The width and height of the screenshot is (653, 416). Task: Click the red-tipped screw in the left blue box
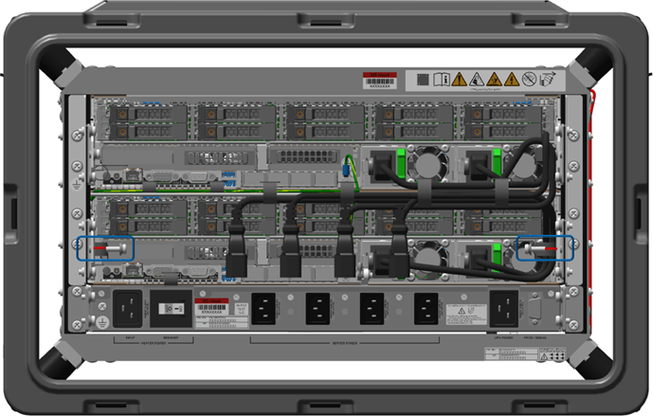(110, 248)
